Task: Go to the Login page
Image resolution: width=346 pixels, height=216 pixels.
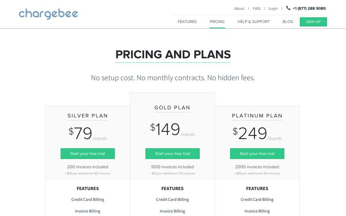Action: [x=273, y=9]
